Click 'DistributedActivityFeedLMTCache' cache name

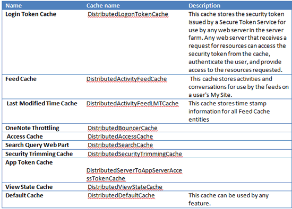coord(132,103)
